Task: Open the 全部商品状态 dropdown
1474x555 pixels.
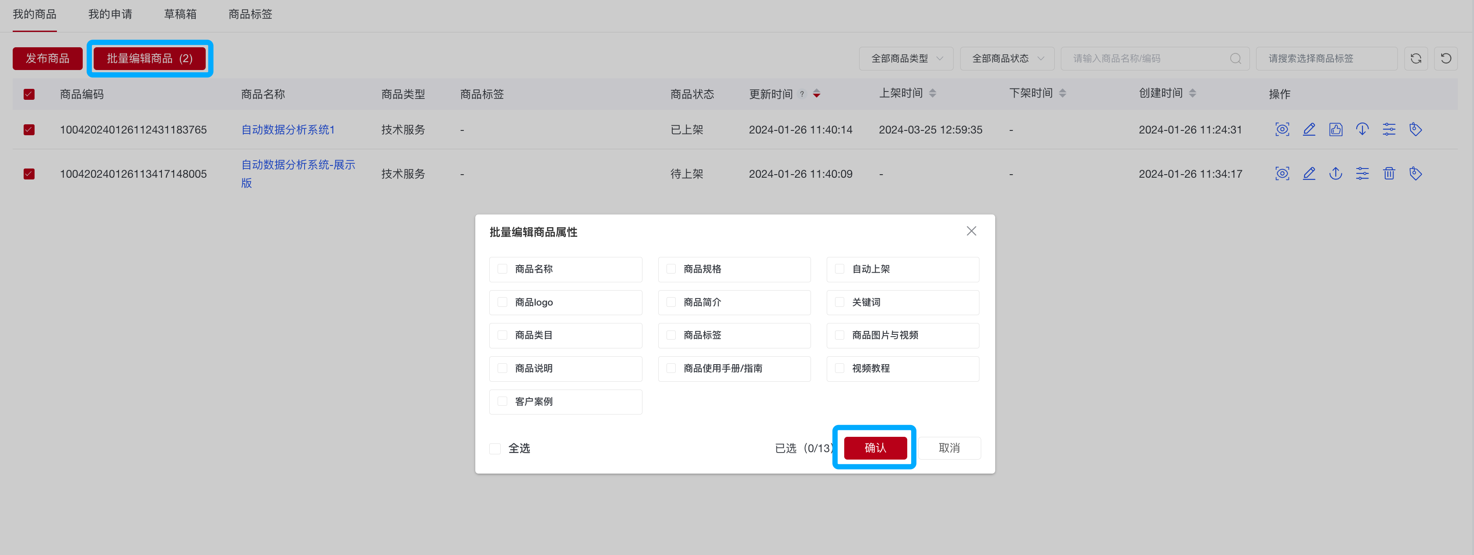Action: tap(1007, 58)
